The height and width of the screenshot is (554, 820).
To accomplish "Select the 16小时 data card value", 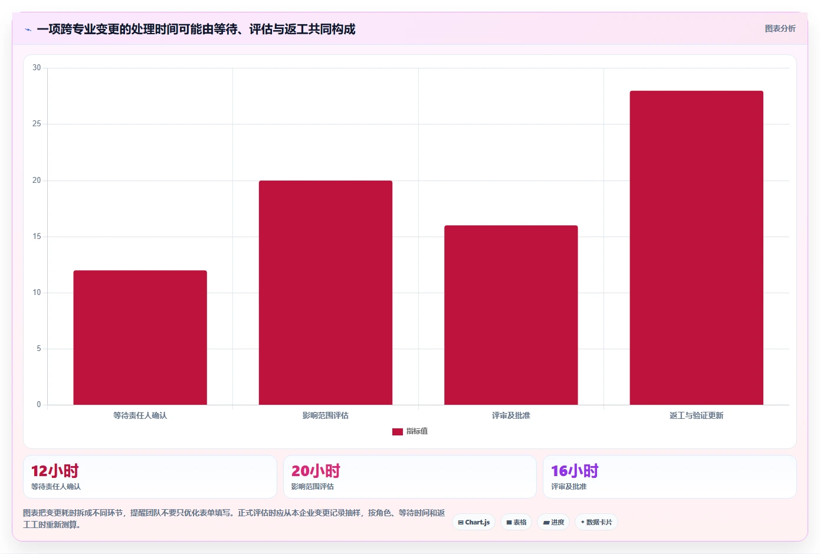I will coord(575,471).
